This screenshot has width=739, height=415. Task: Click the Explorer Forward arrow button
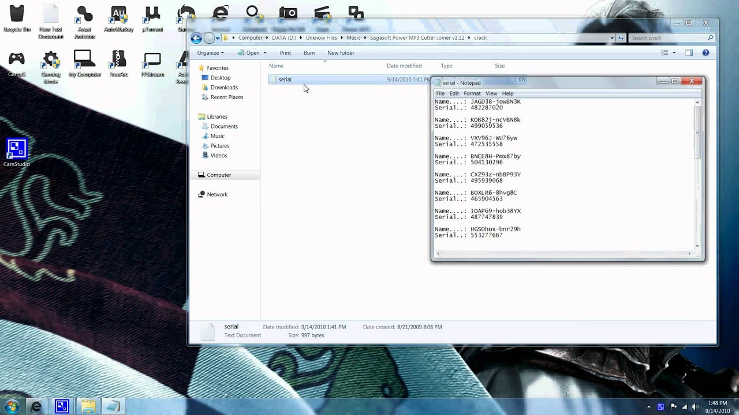(x=209, y=38)
